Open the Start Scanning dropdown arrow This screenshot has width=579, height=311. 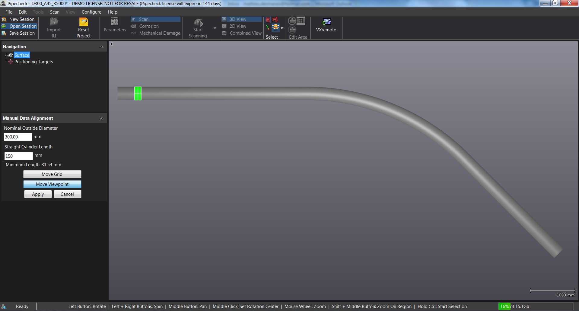click(215, 28)
